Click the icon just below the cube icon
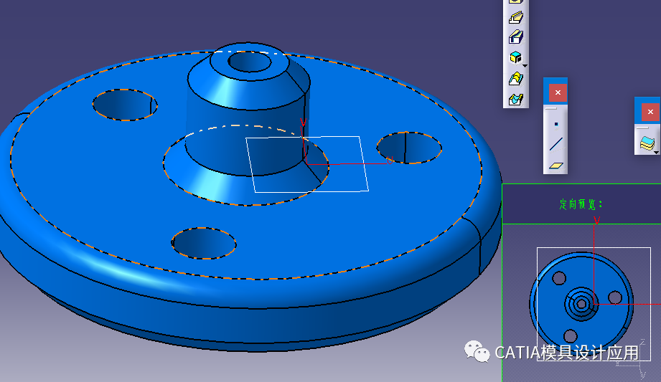This screenshot has height=382, width=661. pyautogui.click(x=515, y=78)
